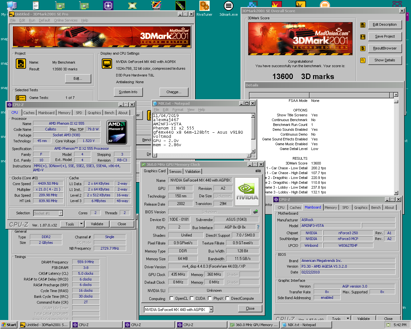Click Save Project button
This screenshot has height=329, width=411.
385,37
